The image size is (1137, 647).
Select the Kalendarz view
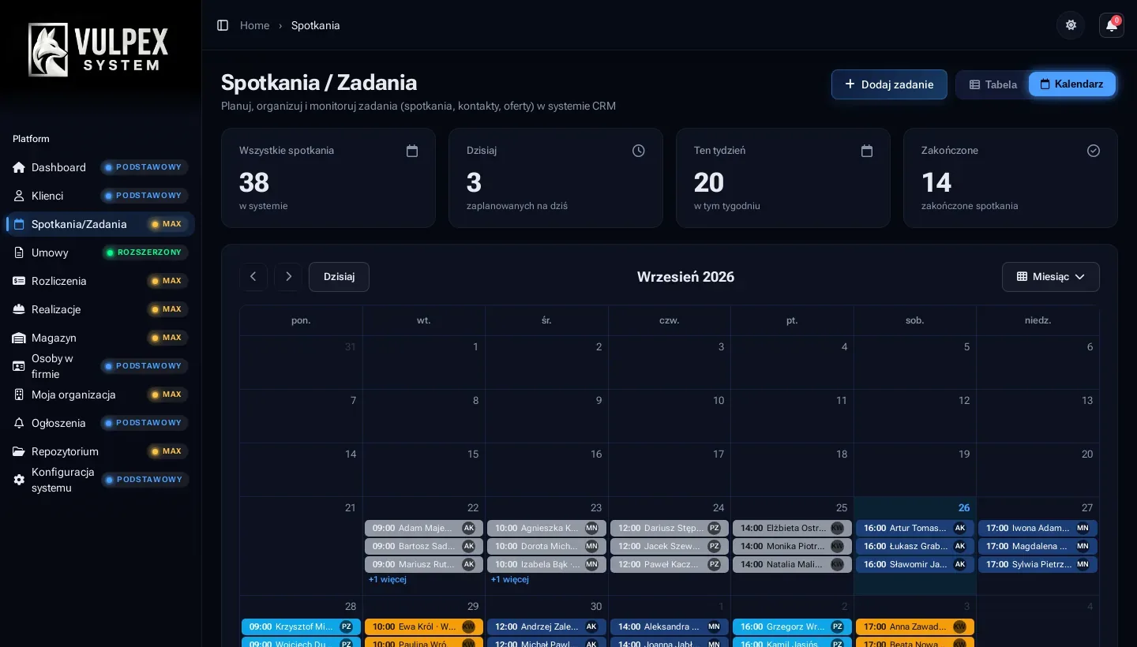(1072, 84)
